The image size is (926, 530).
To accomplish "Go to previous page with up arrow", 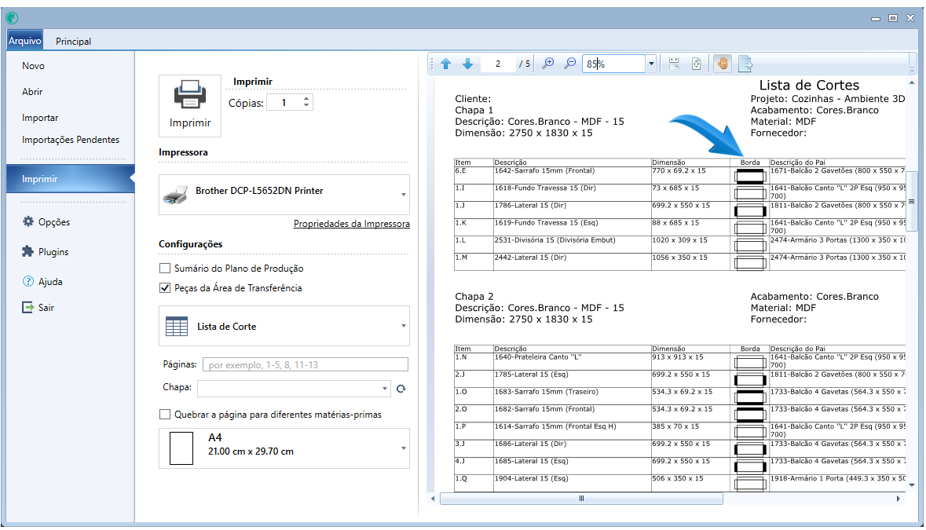I will pos(446,64).
